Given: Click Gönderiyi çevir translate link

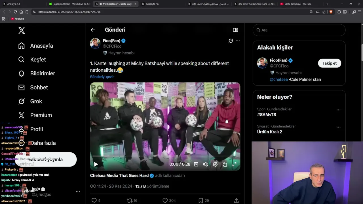Looking at the screenshot, I should click(x=102, y=76).
